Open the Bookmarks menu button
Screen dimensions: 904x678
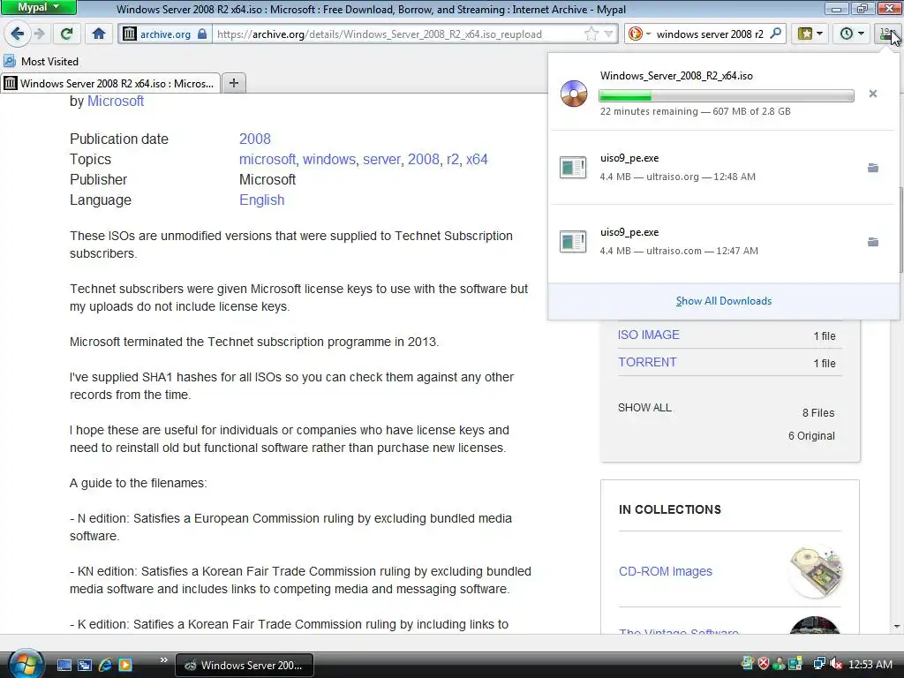coord(810,34)
